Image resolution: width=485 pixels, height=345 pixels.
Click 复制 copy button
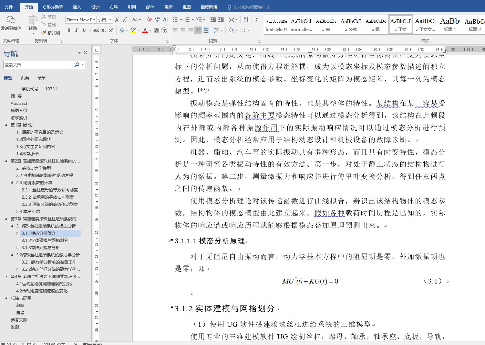click(x=49, y=25)
